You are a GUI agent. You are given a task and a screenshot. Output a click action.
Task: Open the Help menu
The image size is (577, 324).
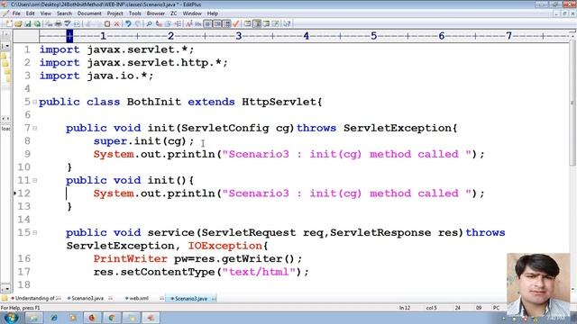point(213,13)
